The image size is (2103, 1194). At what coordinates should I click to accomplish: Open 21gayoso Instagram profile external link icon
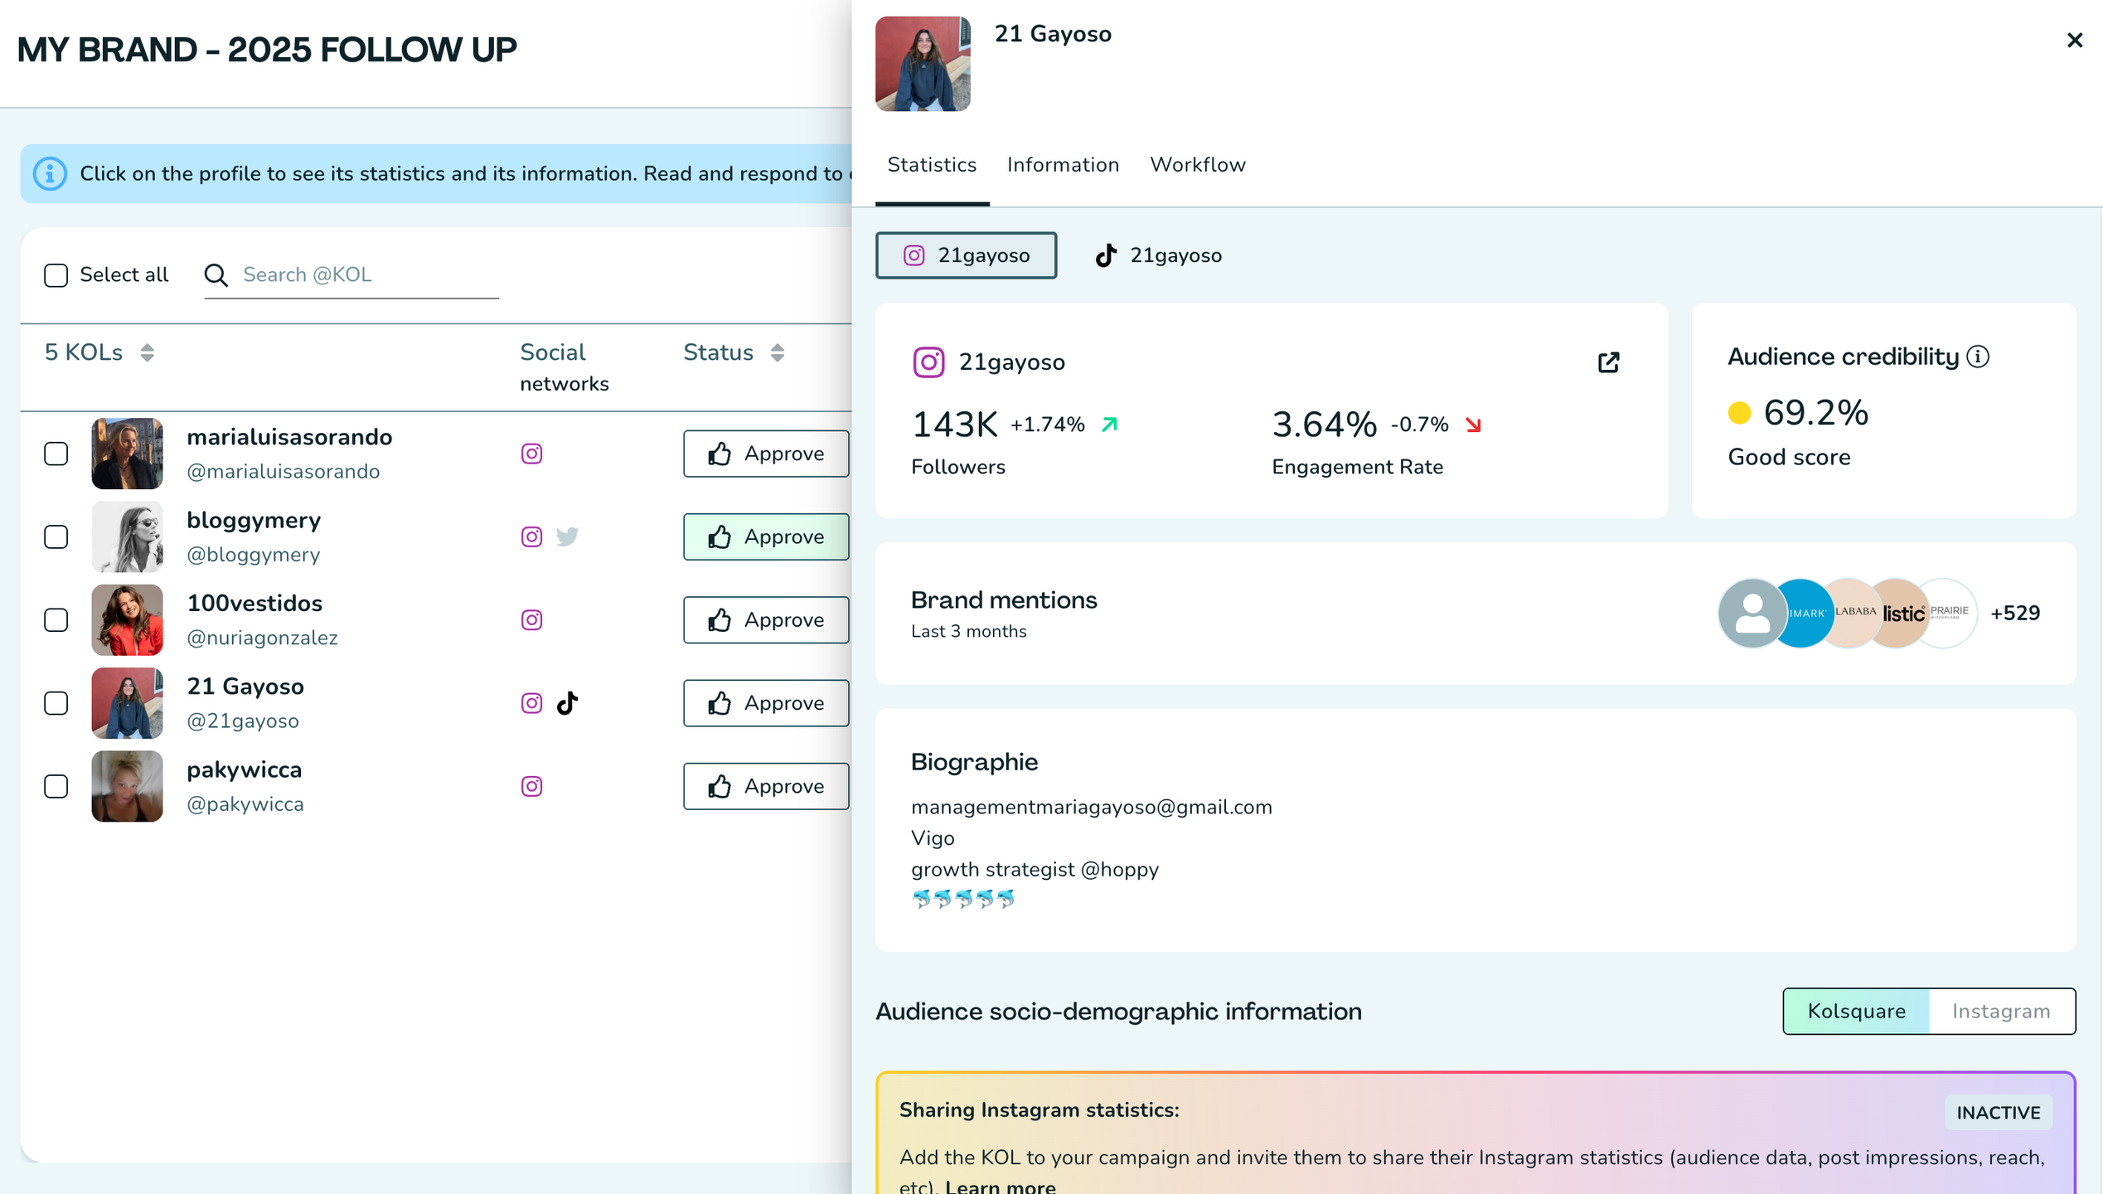tap(1608, 362)
